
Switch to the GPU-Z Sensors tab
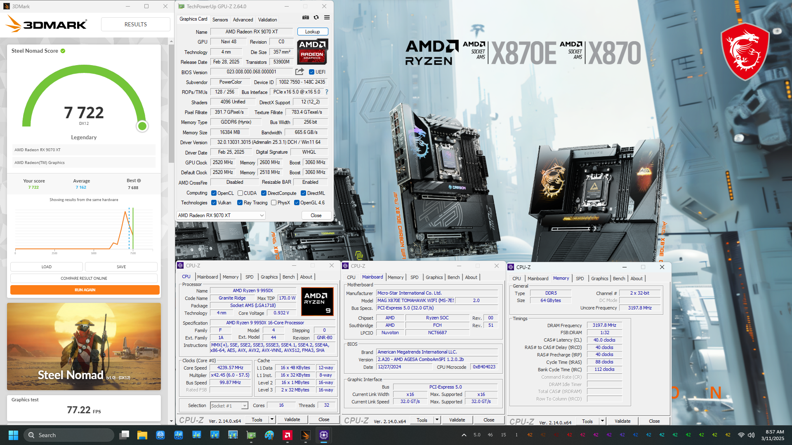tap(220, 20)
